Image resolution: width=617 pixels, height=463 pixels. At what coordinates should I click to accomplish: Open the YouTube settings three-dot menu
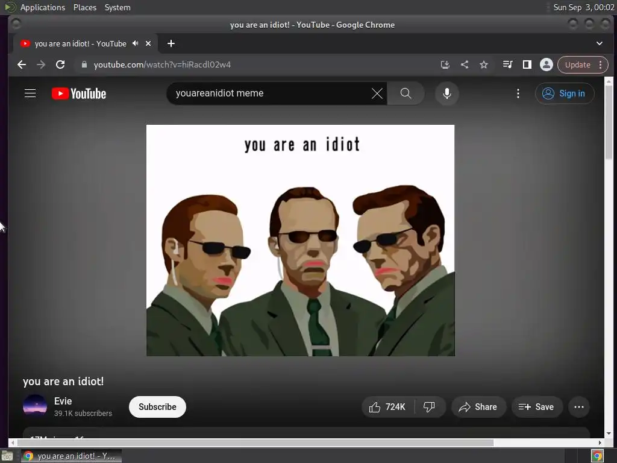coord(518,93)
